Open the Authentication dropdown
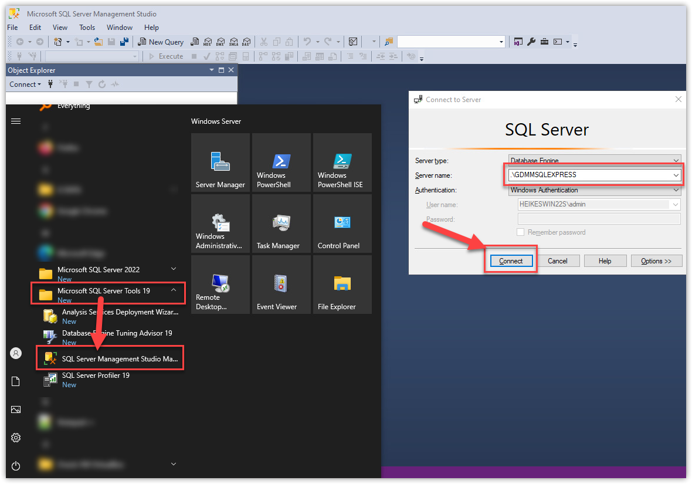Viewport: 692px width, 484px height. (676, 190)
